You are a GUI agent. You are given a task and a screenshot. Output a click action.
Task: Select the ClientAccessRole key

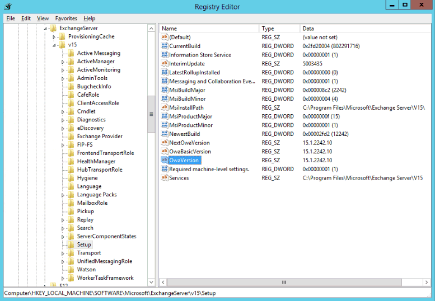(98, 103)
